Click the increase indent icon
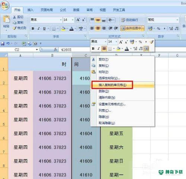The height and width of the screenshot is (179, 186). point(116,28)
